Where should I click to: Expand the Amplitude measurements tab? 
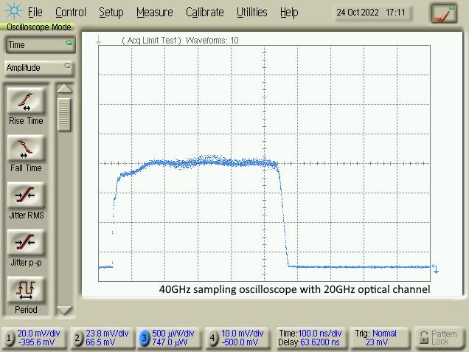[x=39, y=68]
